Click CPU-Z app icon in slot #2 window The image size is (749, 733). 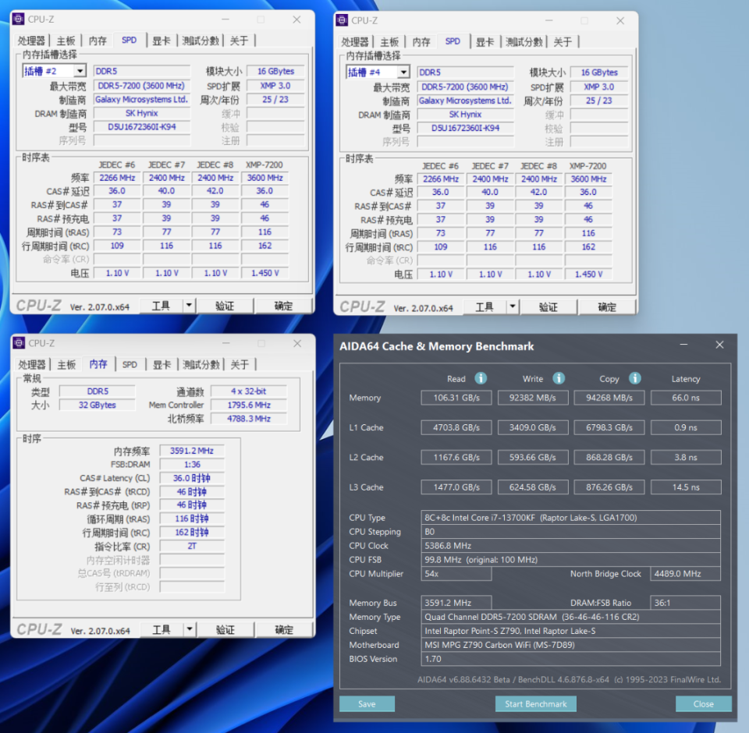point(19,19)
